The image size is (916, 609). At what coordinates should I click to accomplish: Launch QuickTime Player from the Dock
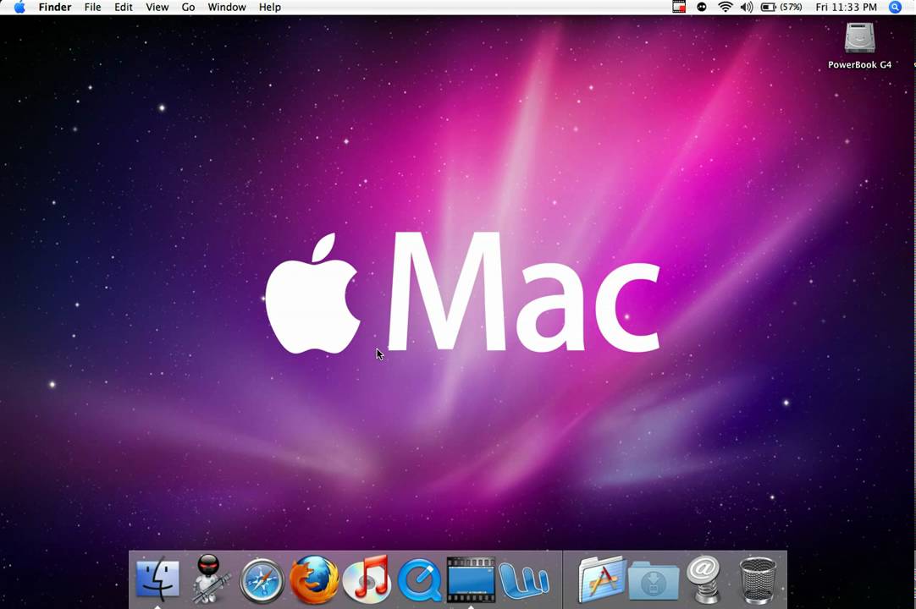coord(419,579)
